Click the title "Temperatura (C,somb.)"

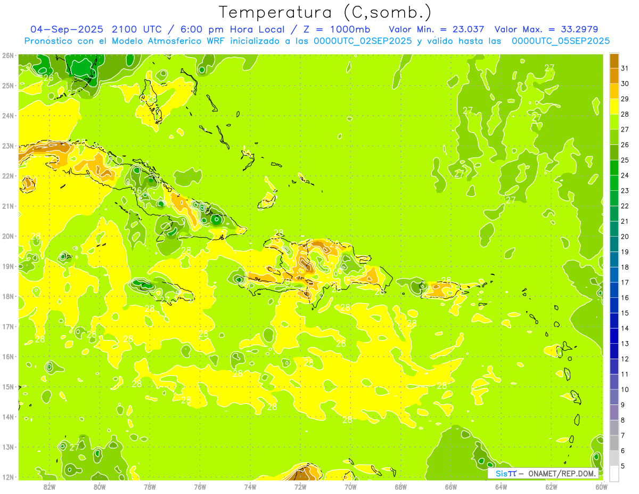click(x=325, y=13)
